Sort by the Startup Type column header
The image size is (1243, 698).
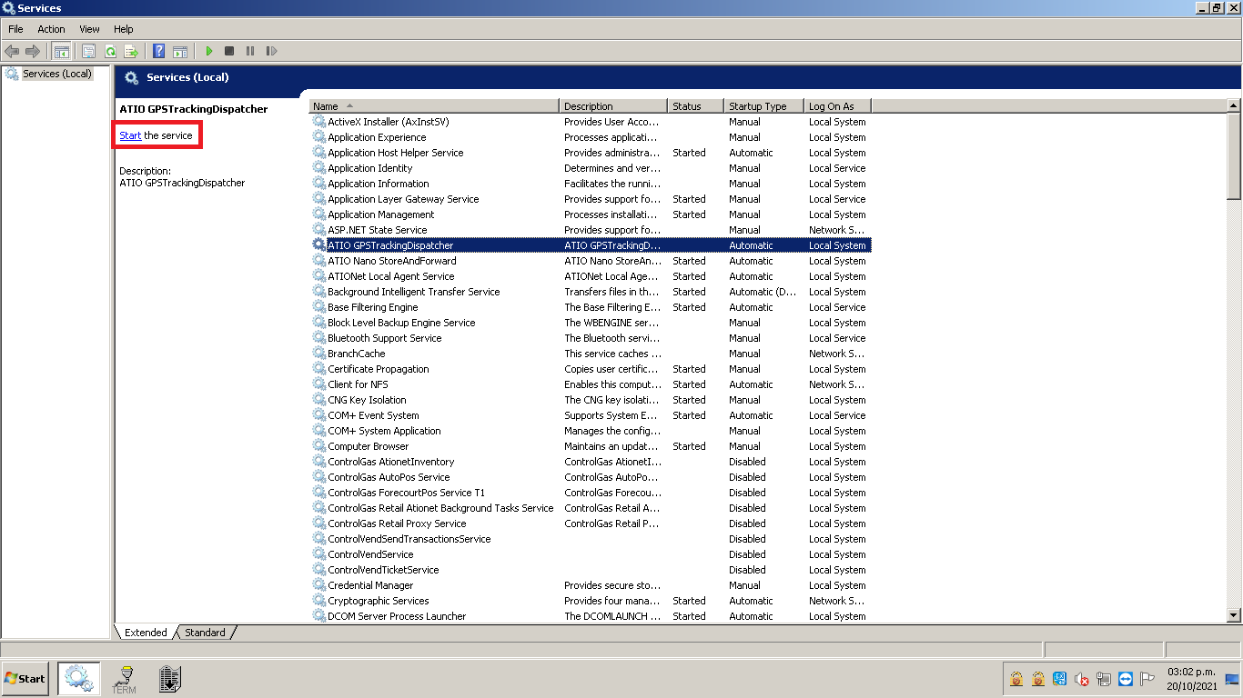tap(763, 106)
